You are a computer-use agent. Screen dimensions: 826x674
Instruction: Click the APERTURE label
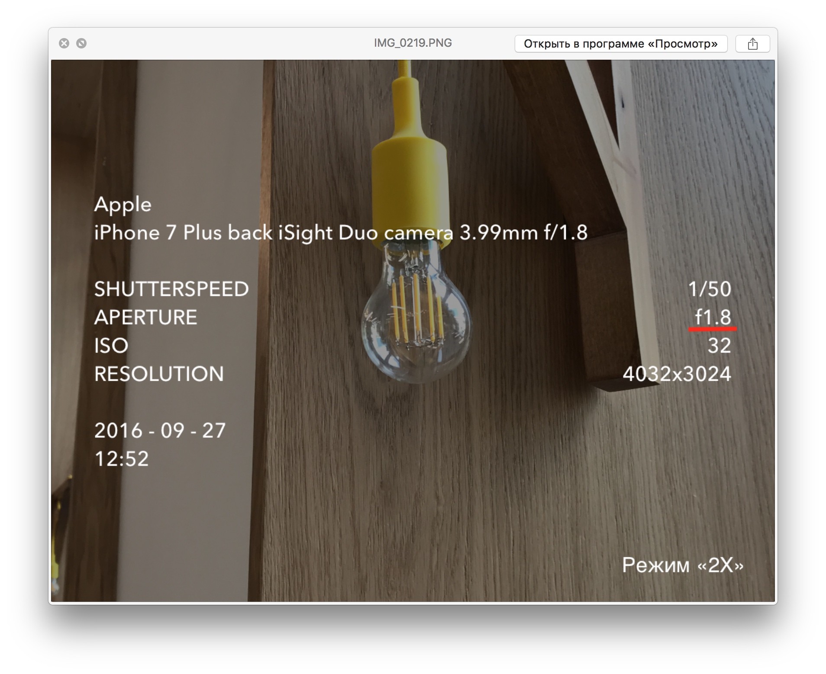tap(145, 317)
